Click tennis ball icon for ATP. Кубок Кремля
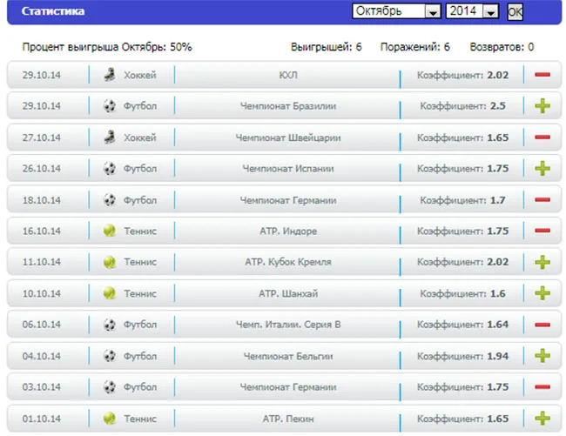Viewport: 566px width, 436px height. (110, 262)
